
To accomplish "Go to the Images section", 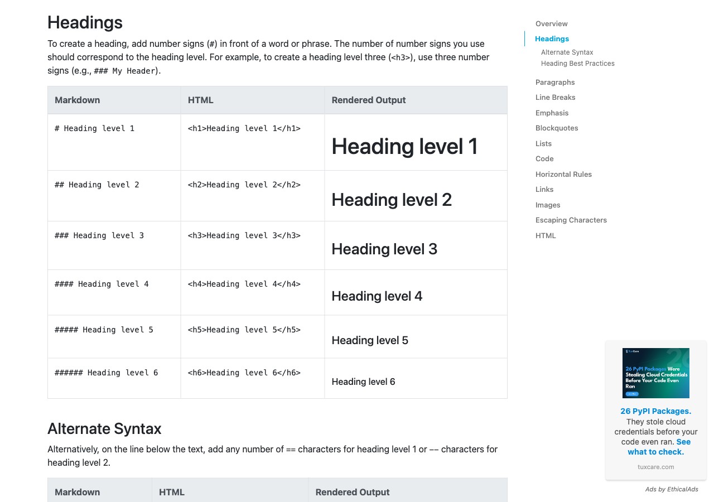I will (x=548, y=205).
